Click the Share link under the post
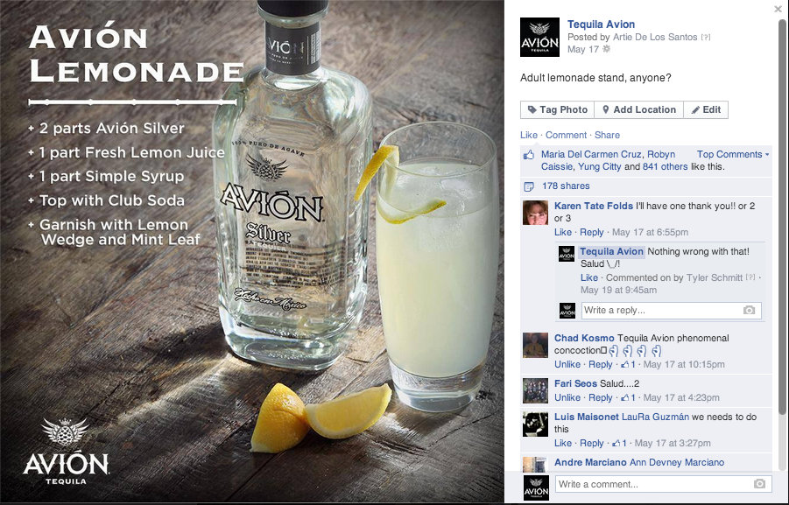 click(607, 135)
